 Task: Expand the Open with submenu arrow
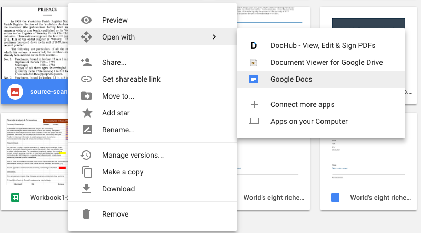point(214,37)
